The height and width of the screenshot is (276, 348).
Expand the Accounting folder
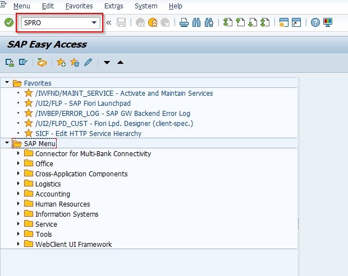tap(19, 193)
